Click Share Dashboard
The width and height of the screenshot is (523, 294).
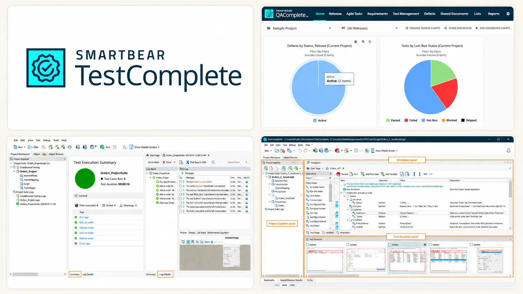(x=458, y=28)
